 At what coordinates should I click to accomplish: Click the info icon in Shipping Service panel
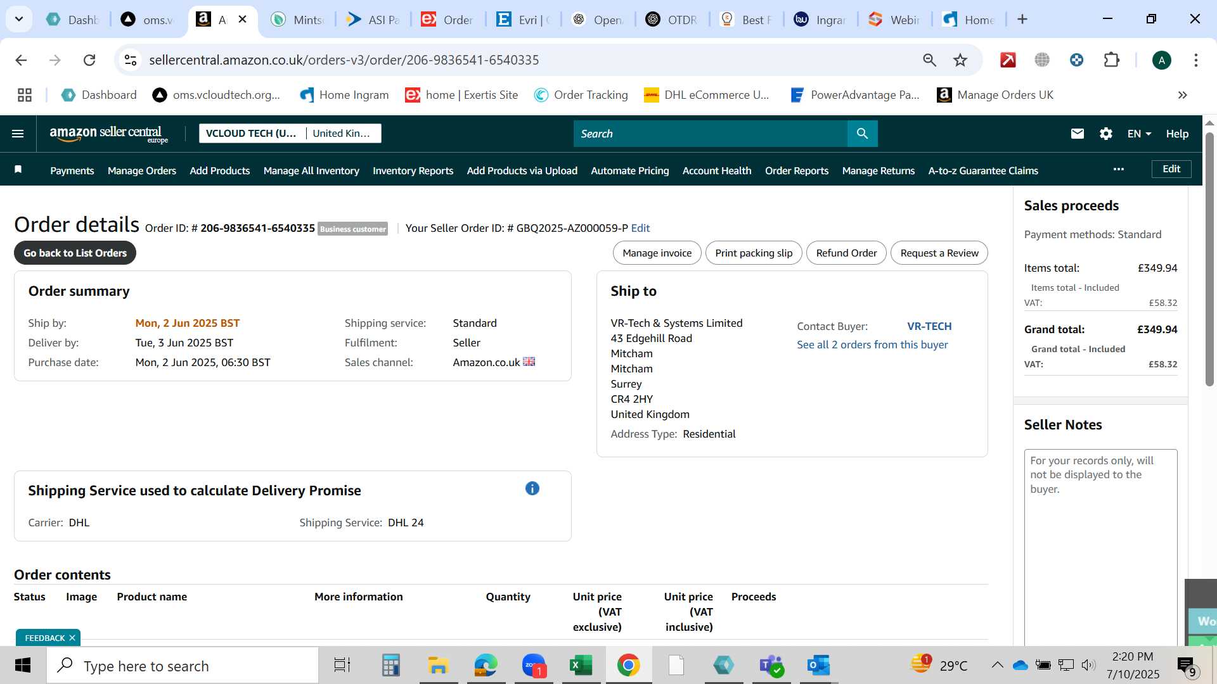(532, 488)
